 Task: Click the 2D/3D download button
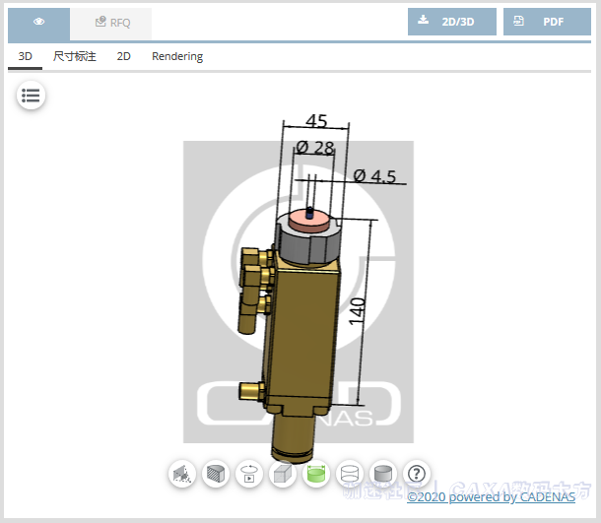(452, 22)
